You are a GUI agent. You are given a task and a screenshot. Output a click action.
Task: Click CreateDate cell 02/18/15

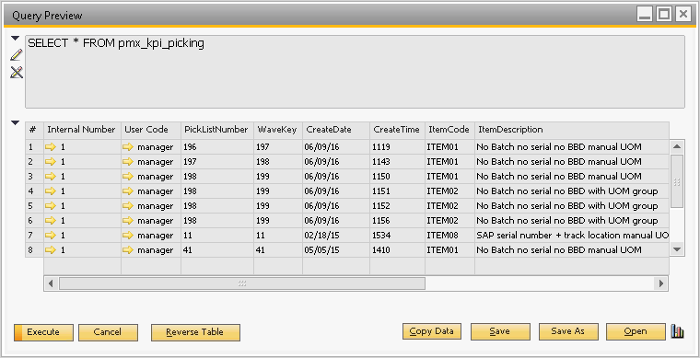pos(336,235)
